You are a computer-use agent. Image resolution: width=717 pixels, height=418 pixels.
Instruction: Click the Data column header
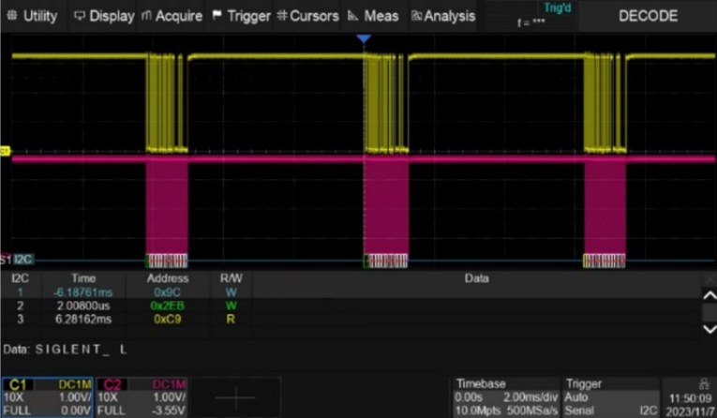(476, 278)
